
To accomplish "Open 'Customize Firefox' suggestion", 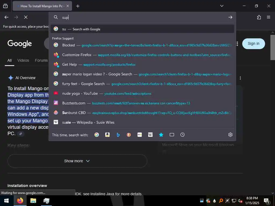I will (142, 55).
